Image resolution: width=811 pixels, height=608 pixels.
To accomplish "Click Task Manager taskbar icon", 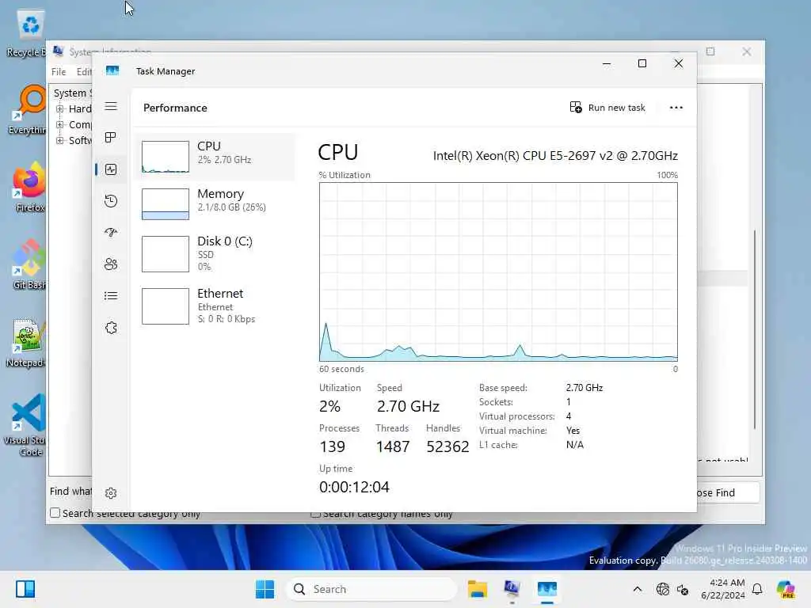I will [x=546, y=589].
